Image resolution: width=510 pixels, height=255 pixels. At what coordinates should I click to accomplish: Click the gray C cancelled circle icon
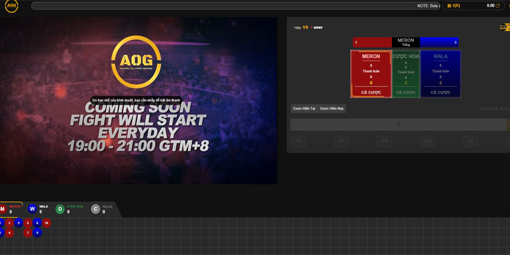95,209
